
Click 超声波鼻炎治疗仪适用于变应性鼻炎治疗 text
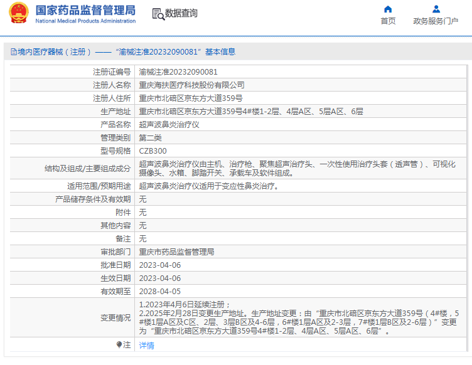(x=208, y=186)
